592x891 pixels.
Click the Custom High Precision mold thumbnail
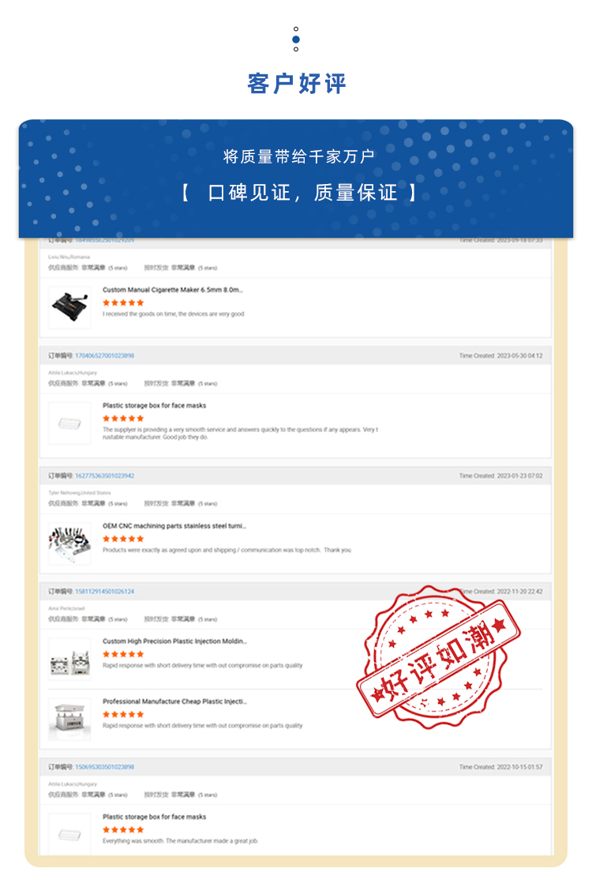coord(69,659)
